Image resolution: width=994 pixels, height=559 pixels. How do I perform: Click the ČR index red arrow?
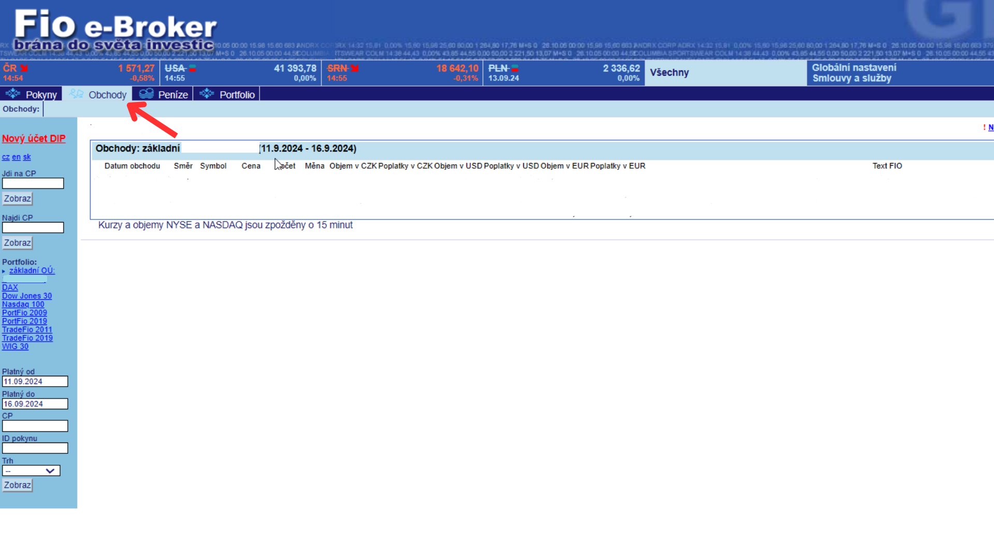tap(24, 68)
